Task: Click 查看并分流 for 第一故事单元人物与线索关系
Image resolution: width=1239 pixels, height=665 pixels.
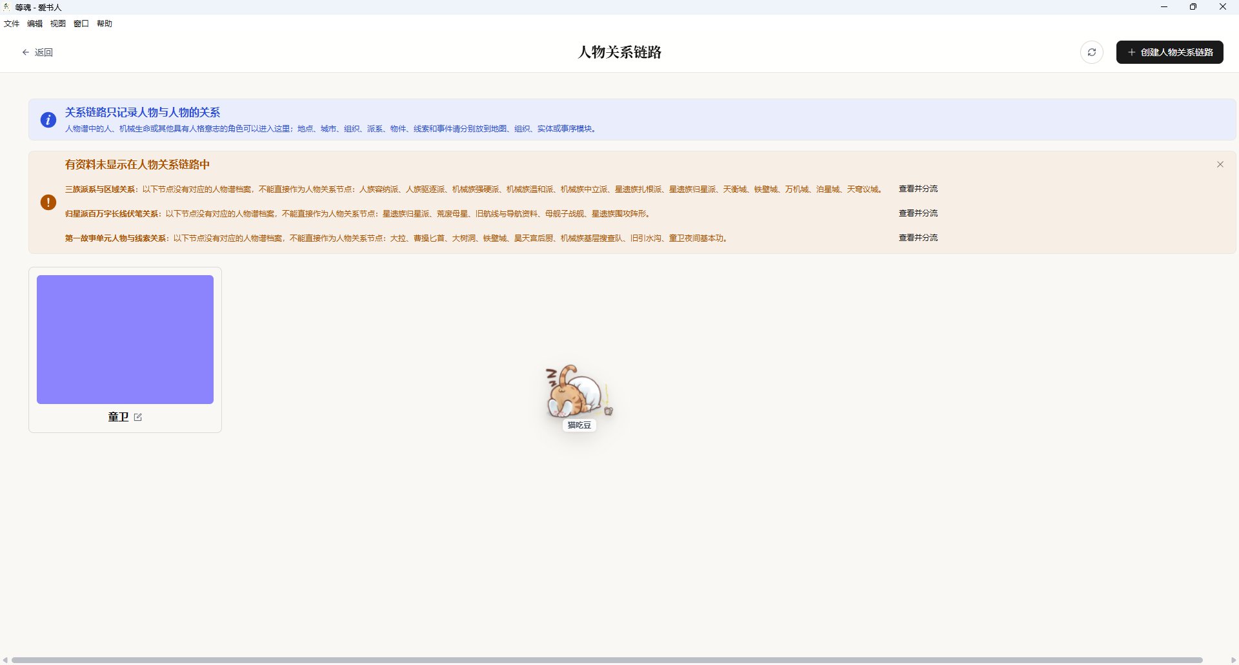Action: (918, 238)
